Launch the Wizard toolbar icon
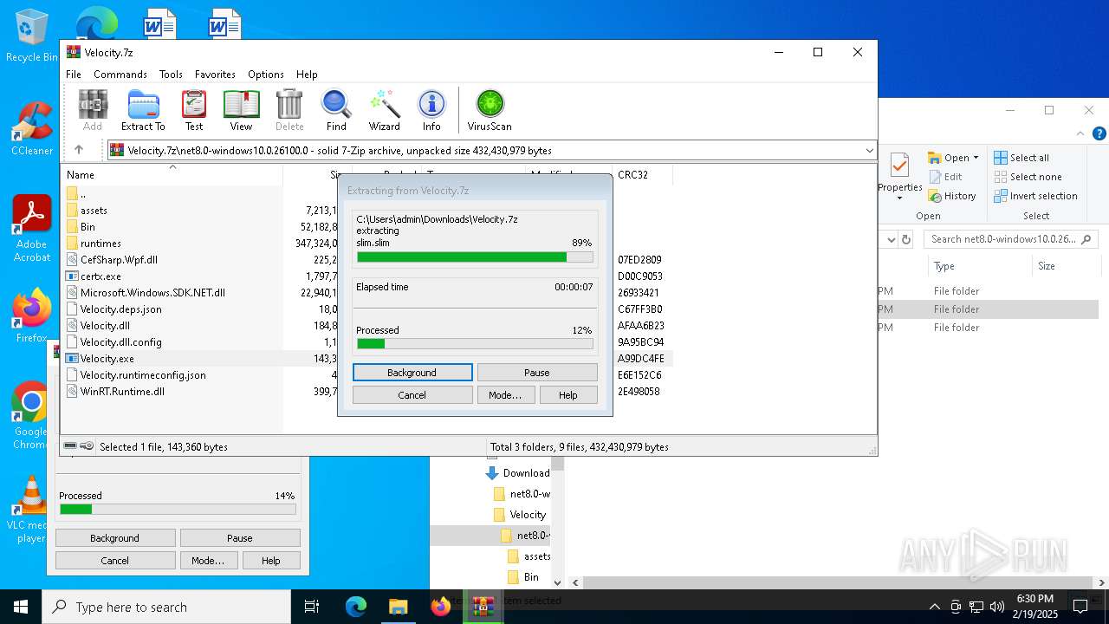This screenshot has height=624, width=1109. pos(384,110)
